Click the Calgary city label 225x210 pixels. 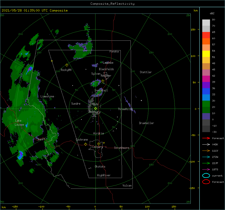click(97, 147)
